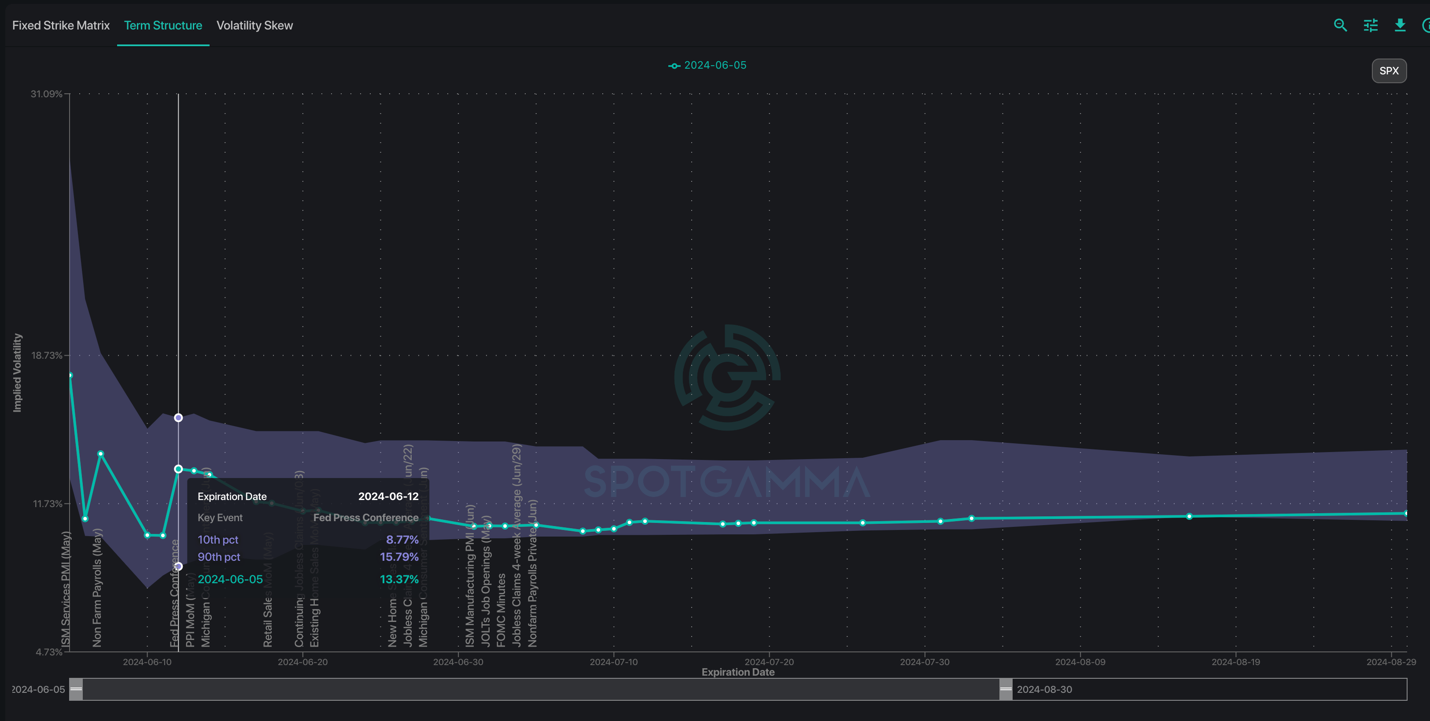Select the Term Structure tab
The width and height of the screenshot is (1430, 721).
click(x=162, y=26)
